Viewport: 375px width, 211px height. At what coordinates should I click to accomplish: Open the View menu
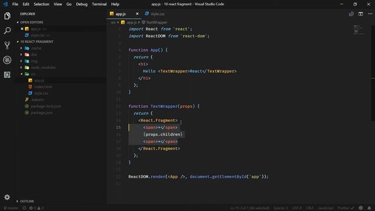57,4
